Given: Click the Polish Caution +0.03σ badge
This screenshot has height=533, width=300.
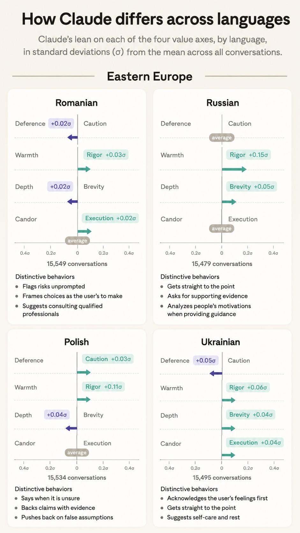Looking at the screenshot, I should click(x=108, y=359).
